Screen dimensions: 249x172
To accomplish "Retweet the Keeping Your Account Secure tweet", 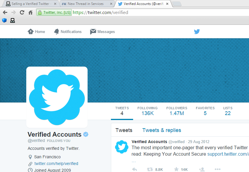I will [150, 169].
